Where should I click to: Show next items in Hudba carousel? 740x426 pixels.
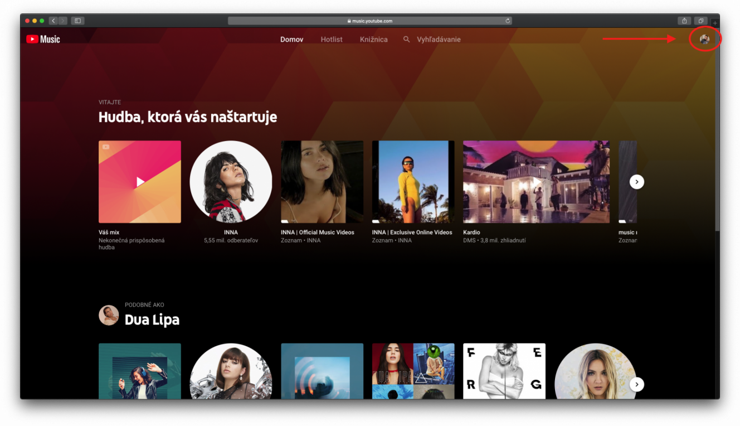pyautogui.click(x=636, y=182)
